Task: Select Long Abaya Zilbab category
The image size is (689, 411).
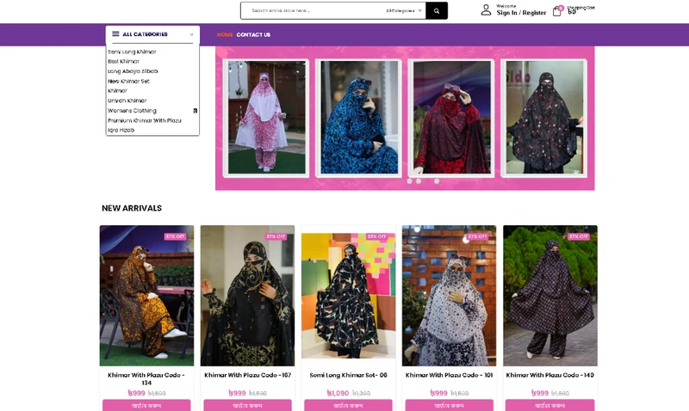Action: 133,71
